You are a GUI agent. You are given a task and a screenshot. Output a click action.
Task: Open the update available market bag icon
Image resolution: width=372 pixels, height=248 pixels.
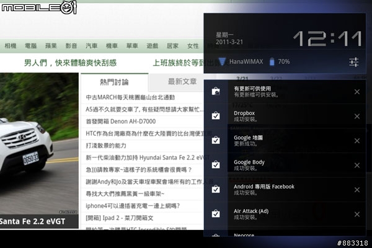[216, 92]
